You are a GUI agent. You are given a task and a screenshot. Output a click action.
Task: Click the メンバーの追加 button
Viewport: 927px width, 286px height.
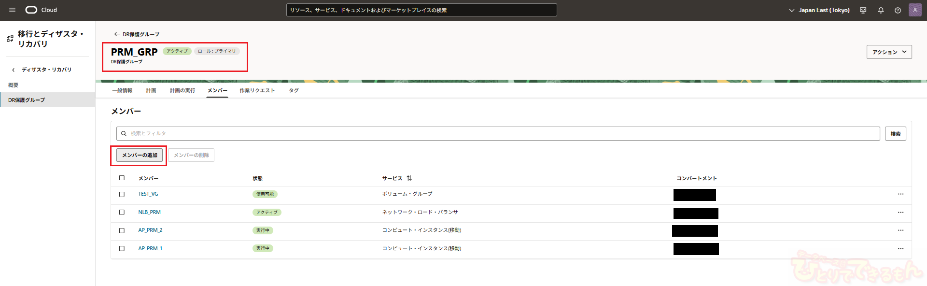140,155
